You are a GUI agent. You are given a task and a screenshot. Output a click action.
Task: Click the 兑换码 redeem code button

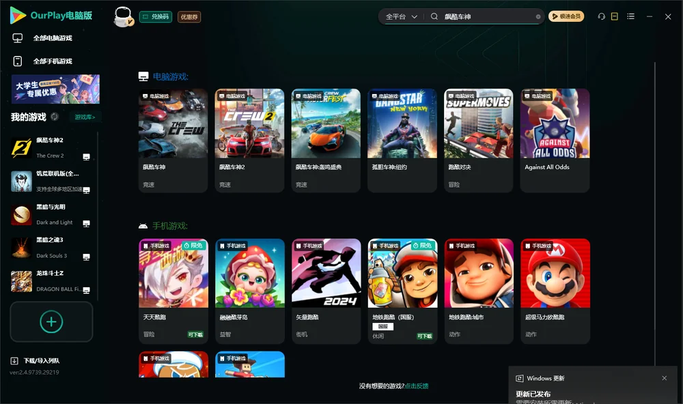tap(156, 16)
